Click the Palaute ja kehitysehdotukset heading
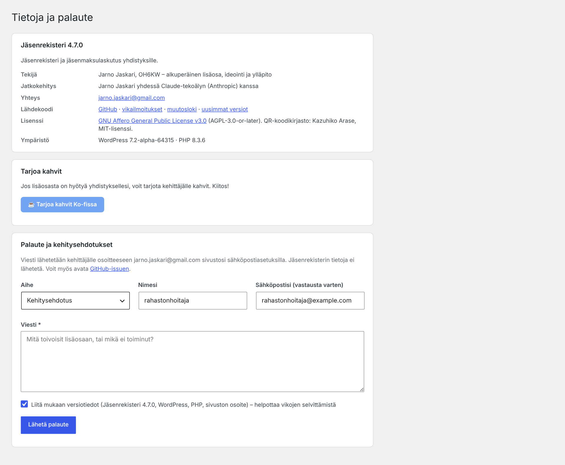Viewport: 565px width, 465px height. click(67, 245)
